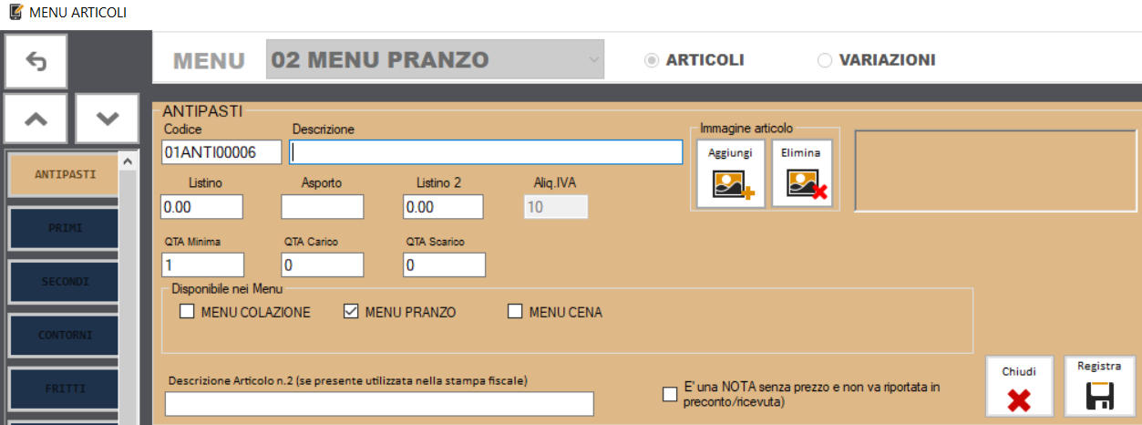
Task: Tick the MENU CENA checkbox
Action: [515, 312]
